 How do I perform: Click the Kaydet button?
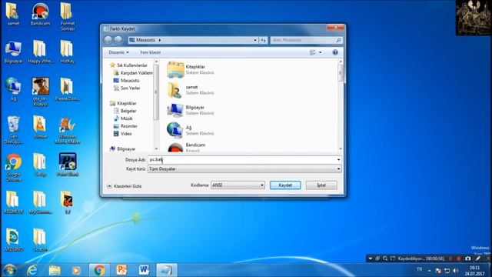(x=285, y=185)
